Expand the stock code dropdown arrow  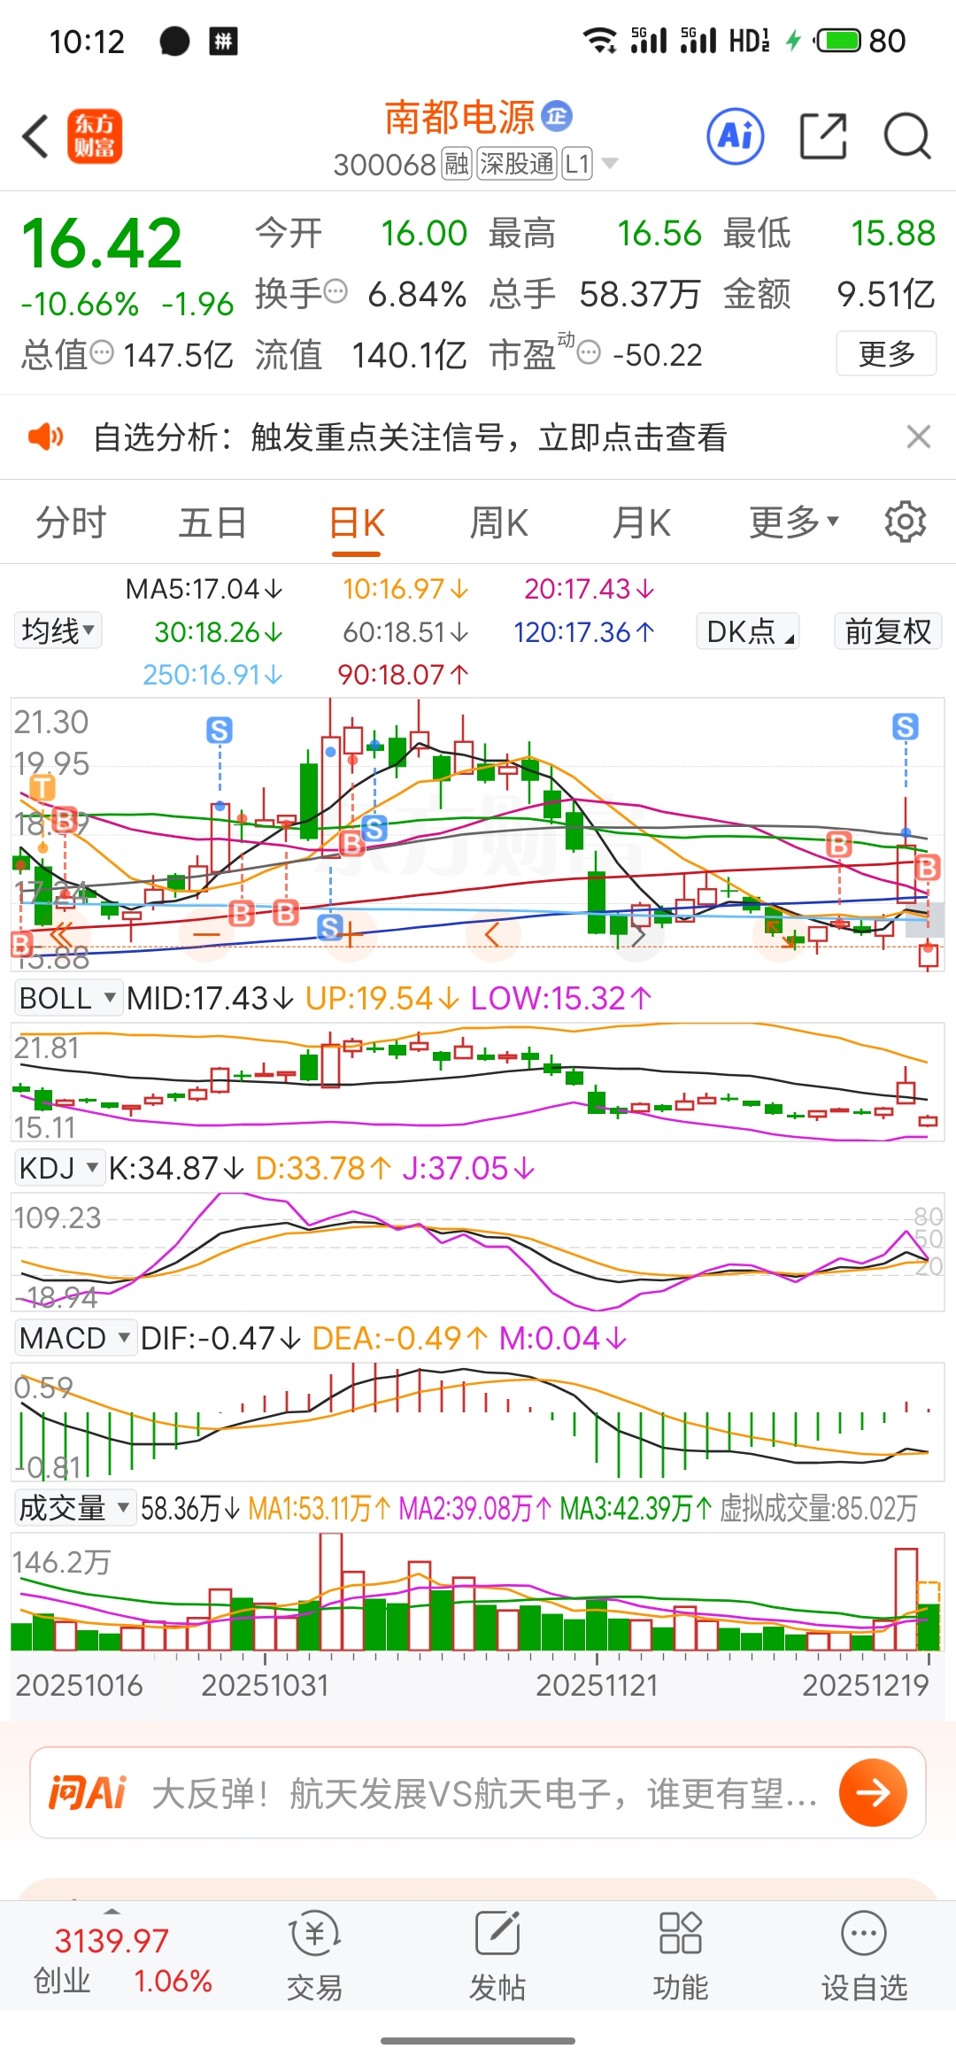[x=610, y=163]
